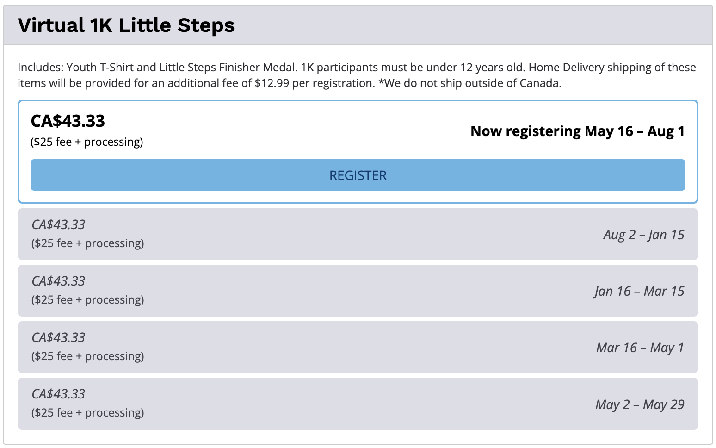Click the CA$43.33 price in Jan 16 row
This screenshot has width=716, height=448.
58,281
